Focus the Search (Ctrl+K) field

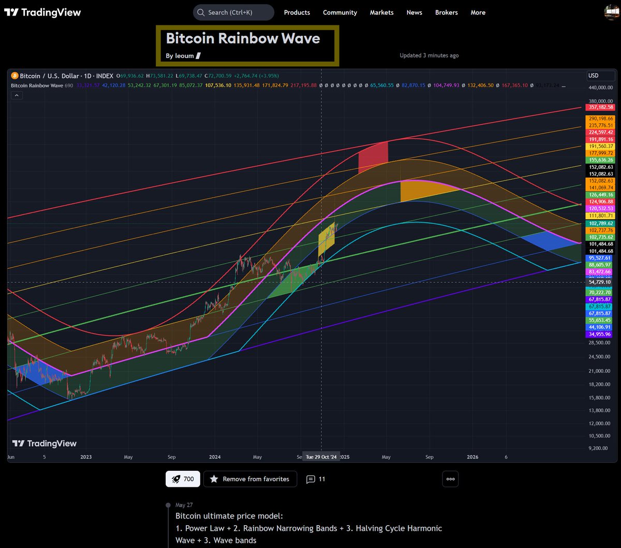coord(233,12)
